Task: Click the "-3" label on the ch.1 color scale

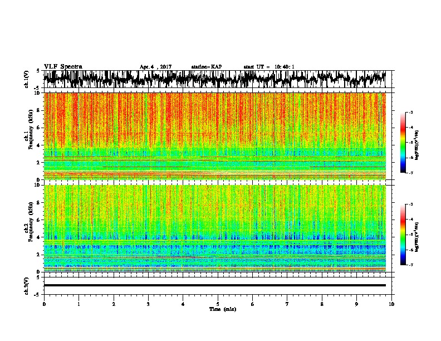Action: [411, 113]
